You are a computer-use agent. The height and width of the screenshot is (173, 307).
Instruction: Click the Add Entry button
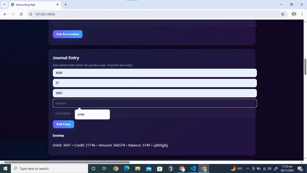pyautogui.click(x=64, y=124)
